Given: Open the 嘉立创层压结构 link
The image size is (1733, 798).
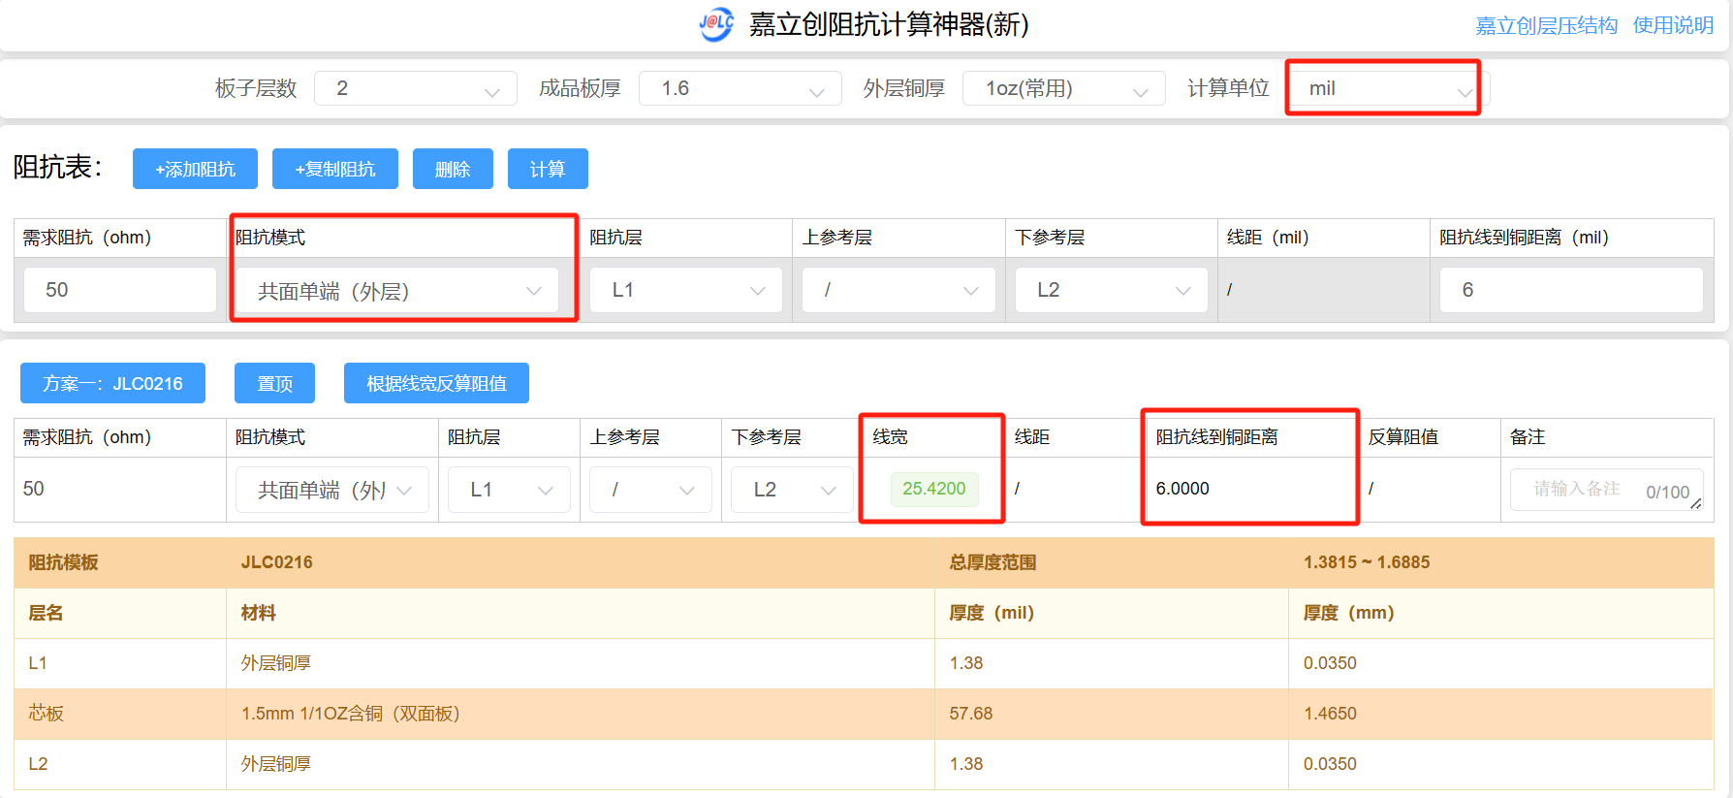Looking at the screenshot, I should [1546, 25].
